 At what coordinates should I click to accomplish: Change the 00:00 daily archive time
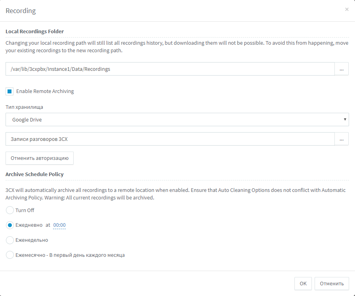[x=59, y=225]
